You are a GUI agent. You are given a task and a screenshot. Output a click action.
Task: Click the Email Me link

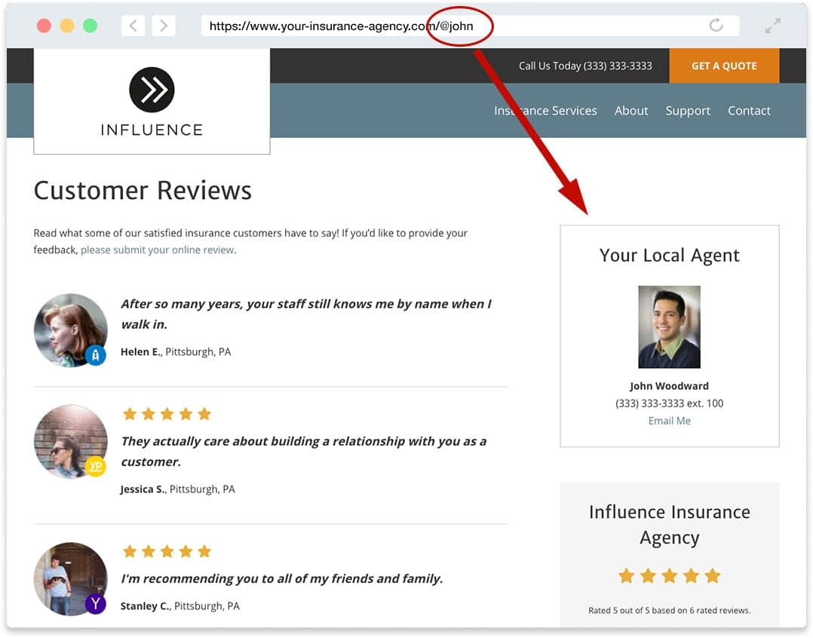[669, 420]
